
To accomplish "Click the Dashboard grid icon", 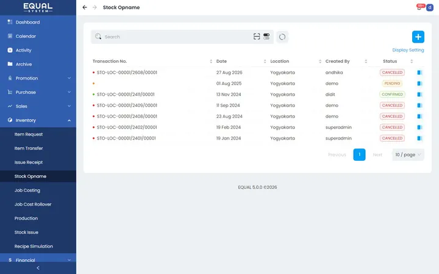I will pos(10,22).
